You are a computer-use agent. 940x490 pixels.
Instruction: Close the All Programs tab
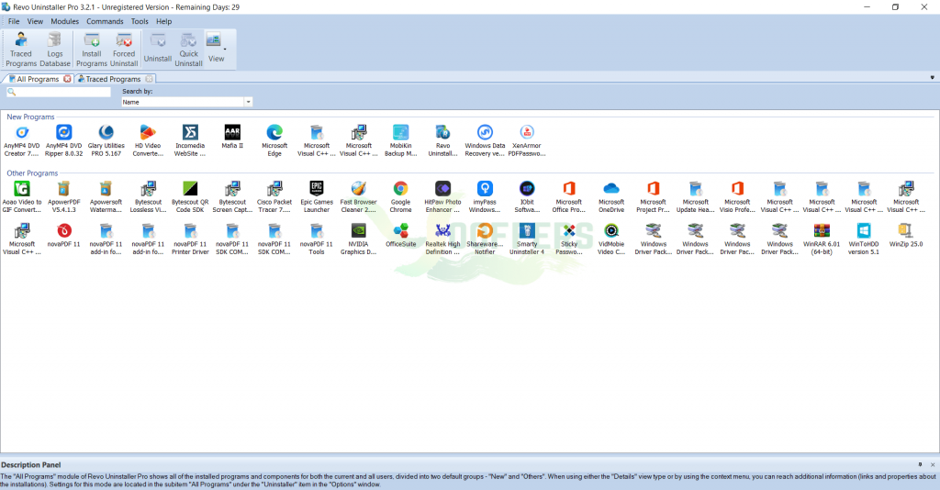[68, 79]
